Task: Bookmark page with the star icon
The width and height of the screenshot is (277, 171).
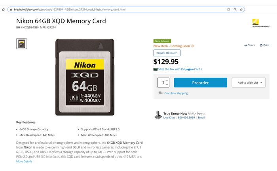Action: (241, 9)
